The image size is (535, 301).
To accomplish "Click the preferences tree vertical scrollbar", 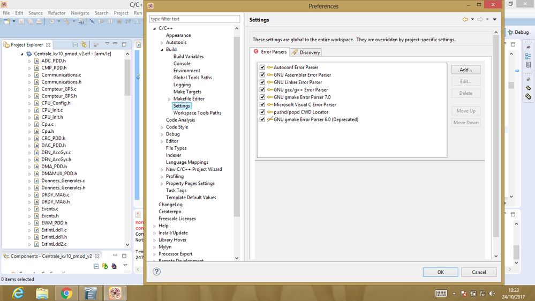I will tap(237, 126).
